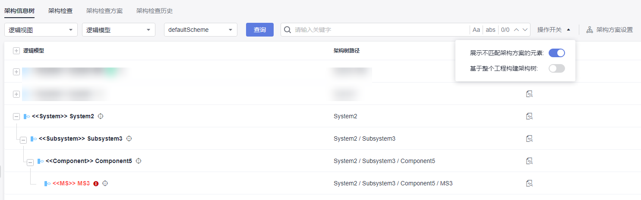The width and height of the screenshot is (641, 200).
Task: Open the detail view icon for System2 row
Action: click(x=529, y=116)
